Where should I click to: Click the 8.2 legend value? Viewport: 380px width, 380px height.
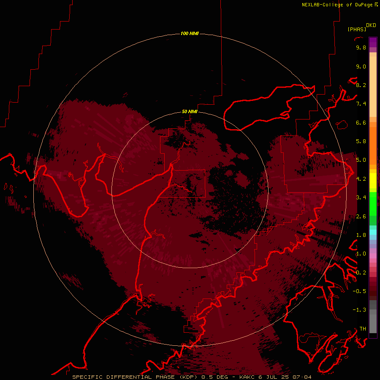[x=361, y=85]
